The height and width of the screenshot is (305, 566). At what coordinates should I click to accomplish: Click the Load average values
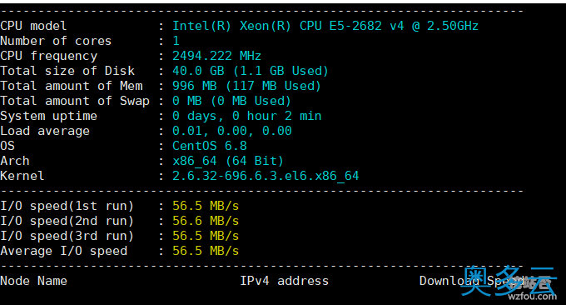coord(231,131)
